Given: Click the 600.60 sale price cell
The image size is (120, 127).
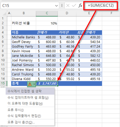Looking at the screenshot, I should click(x=47, y=42).
